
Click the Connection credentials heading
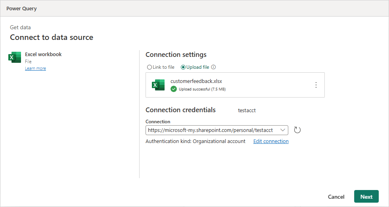pos(180,110)
